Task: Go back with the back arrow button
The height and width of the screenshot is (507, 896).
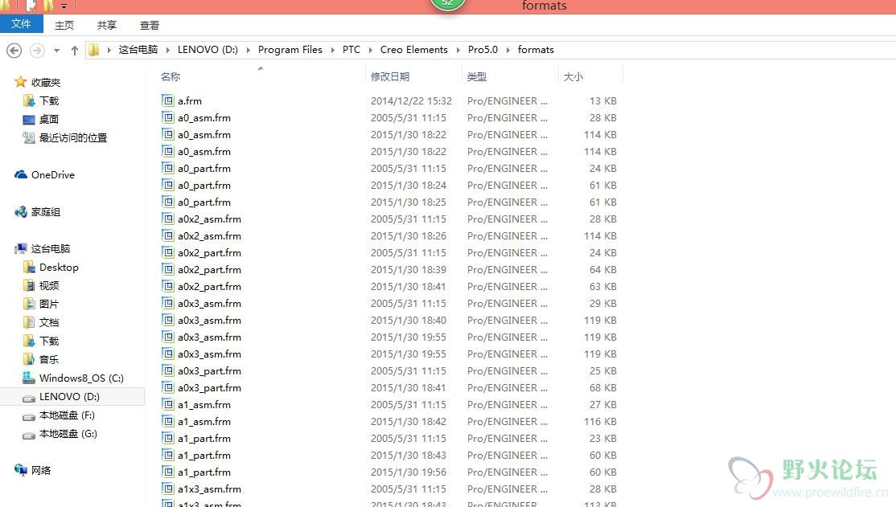Action: click(14, 51)
